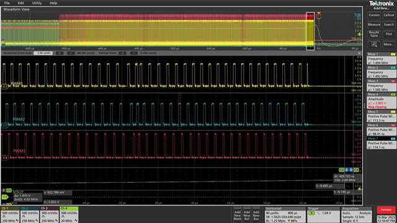Viewport: 397px width, 223px height.
Task: Select the C1 channel handle on PWM1
Action: click(x=4, y=87)
